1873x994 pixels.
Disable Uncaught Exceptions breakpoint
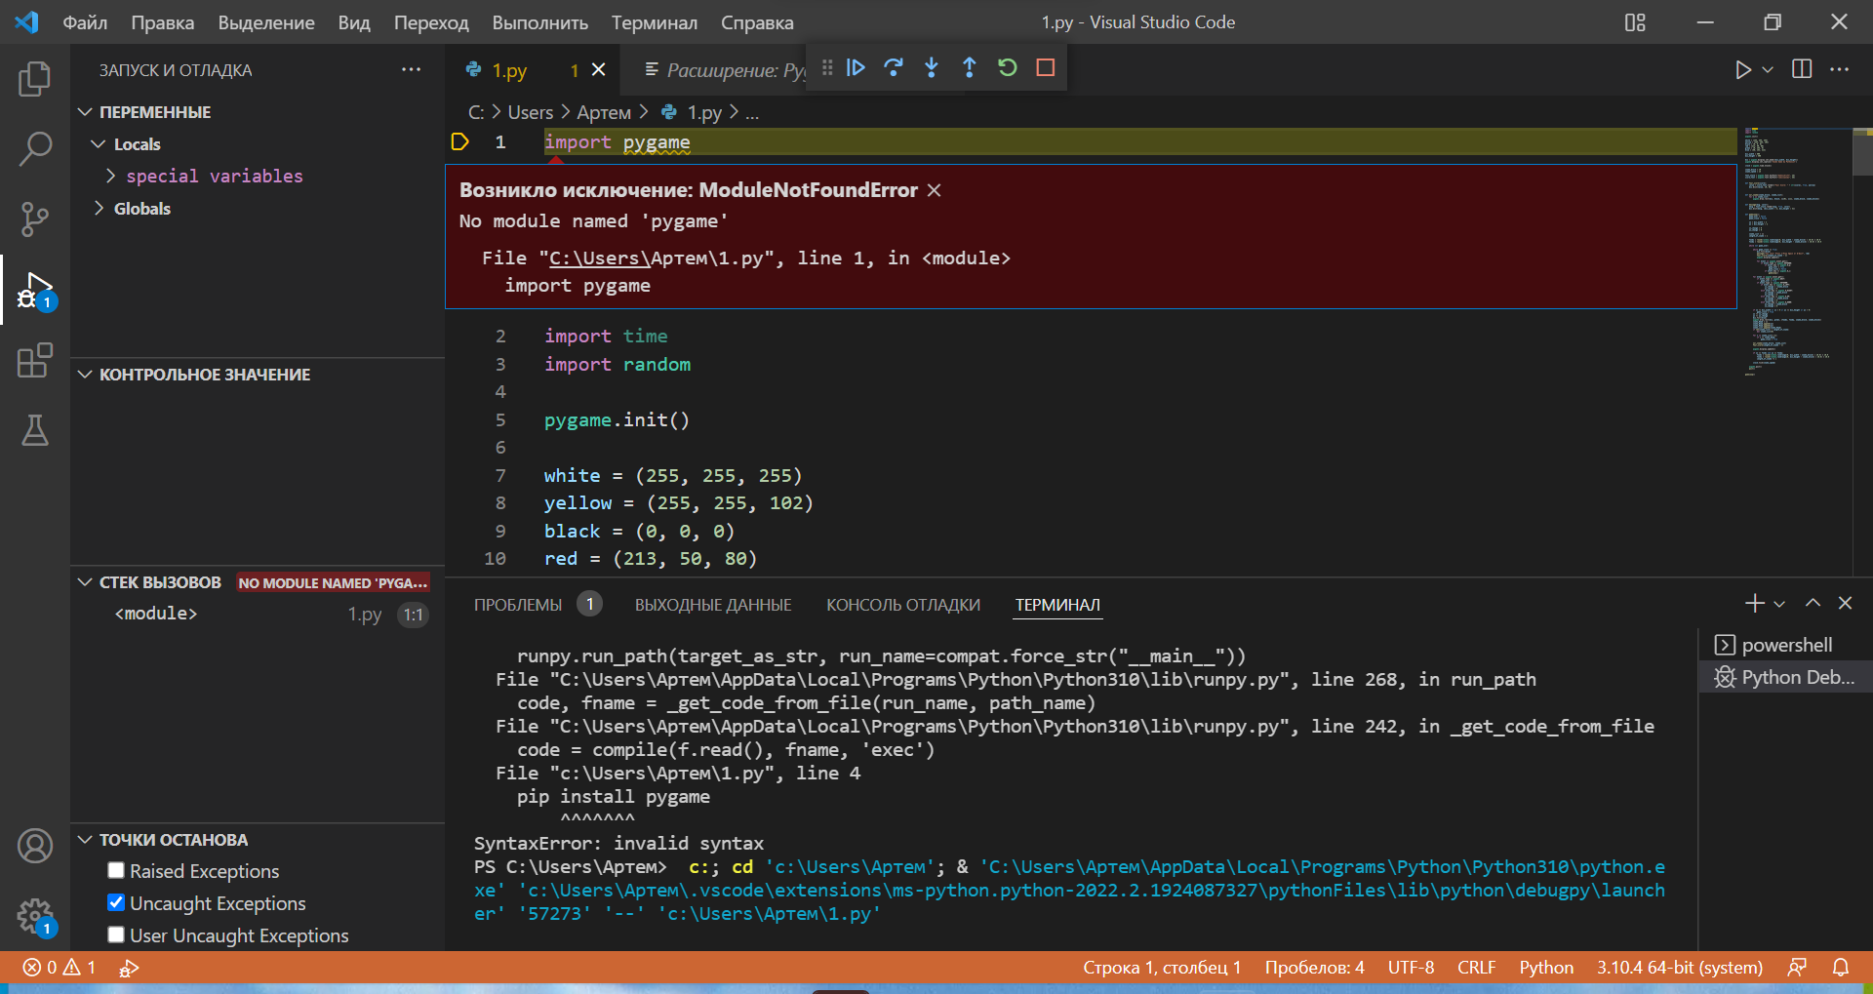(x=116, y=903)
